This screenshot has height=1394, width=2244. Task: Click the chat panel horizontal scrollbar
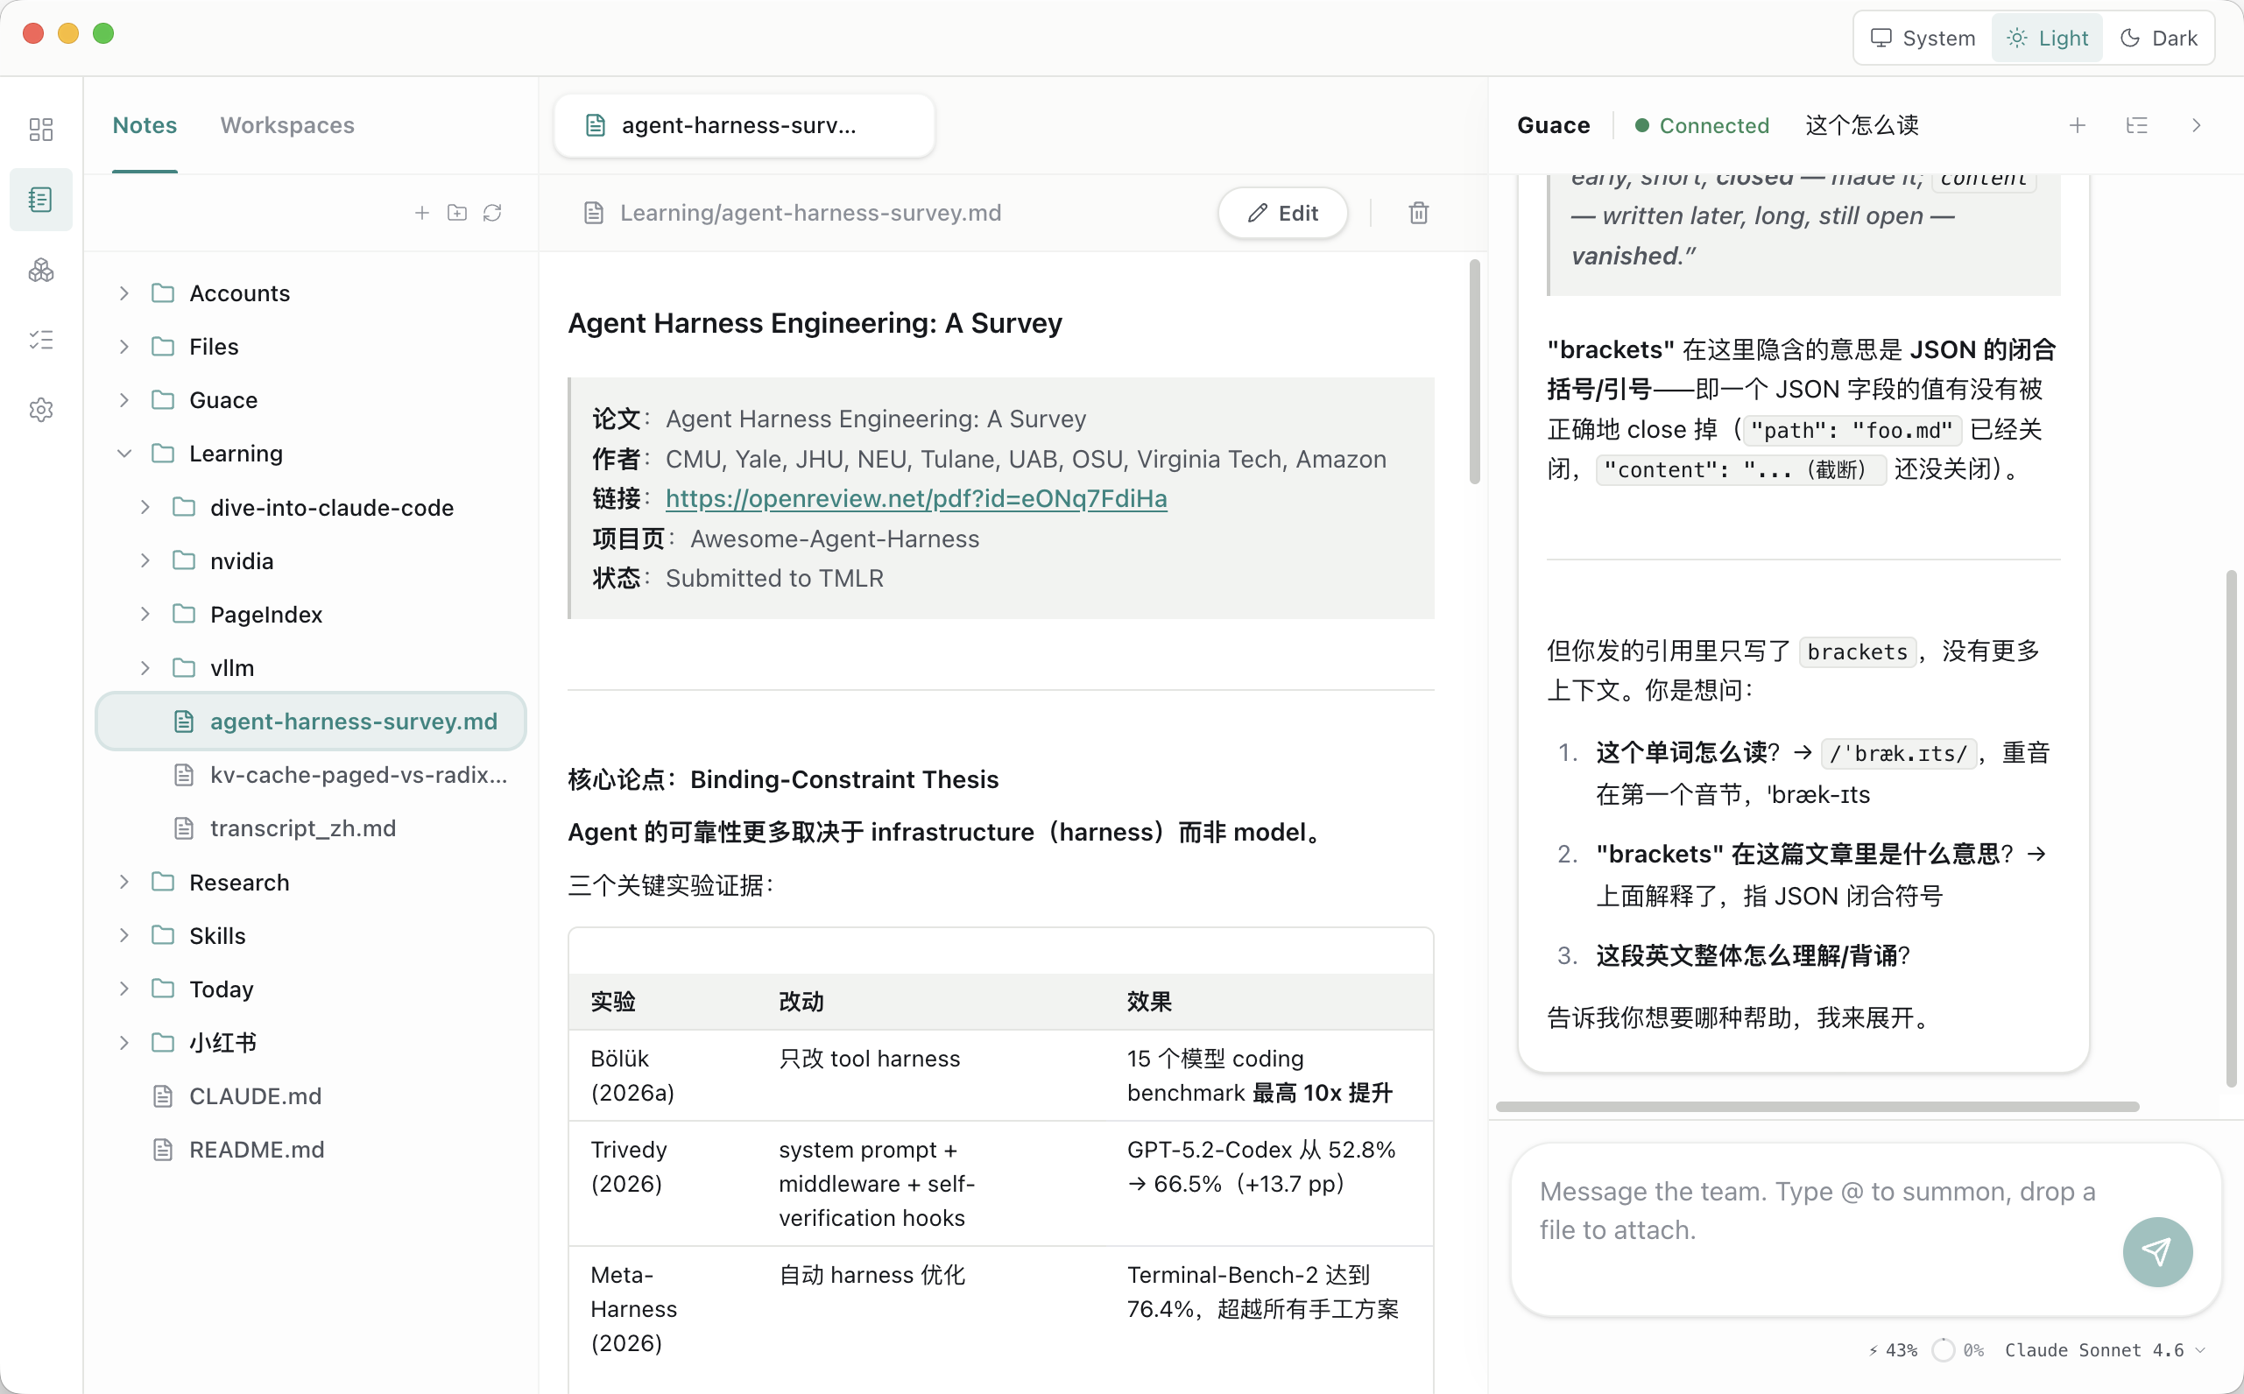click(x=1817, y=1106)
